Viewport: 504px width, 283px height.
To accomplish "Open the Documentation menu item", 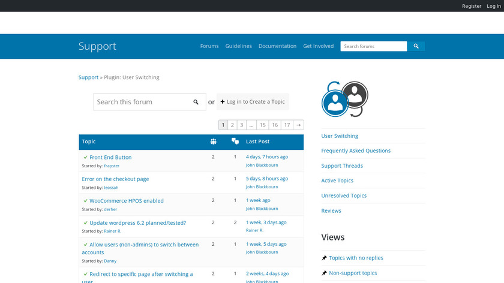I will [277, 46].
